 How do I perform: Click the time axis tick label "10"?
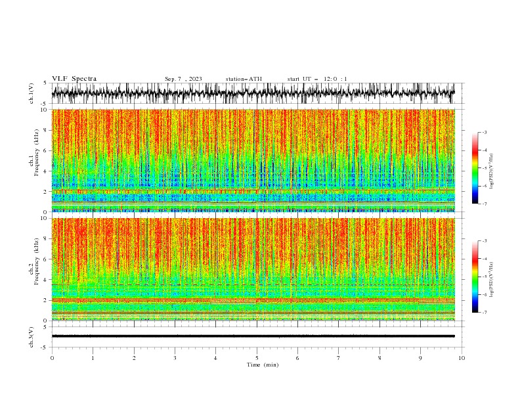(462, 358)
